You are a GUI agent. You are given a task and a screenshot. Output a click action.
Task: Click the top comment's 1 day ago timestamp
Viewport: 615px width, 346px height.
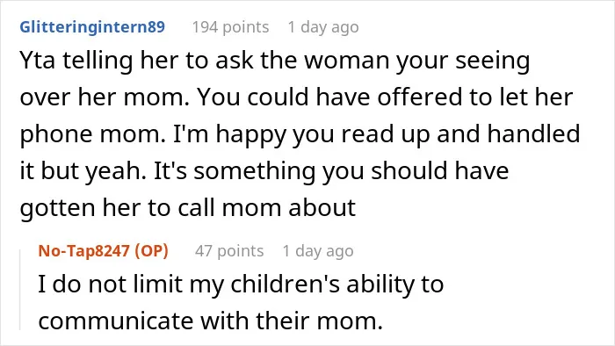[323, 27]
